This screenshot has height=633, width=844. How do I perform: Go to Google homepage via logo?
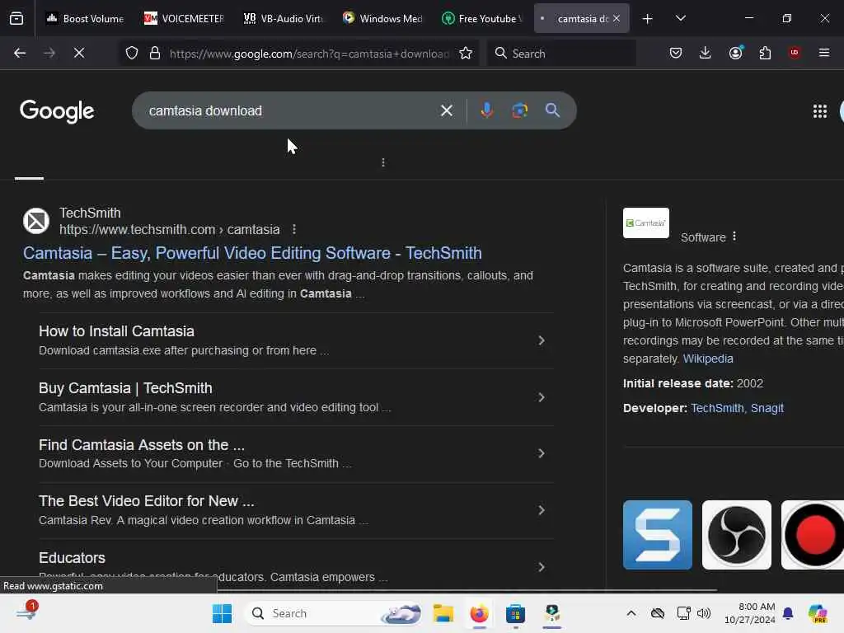tap(57, 111)
